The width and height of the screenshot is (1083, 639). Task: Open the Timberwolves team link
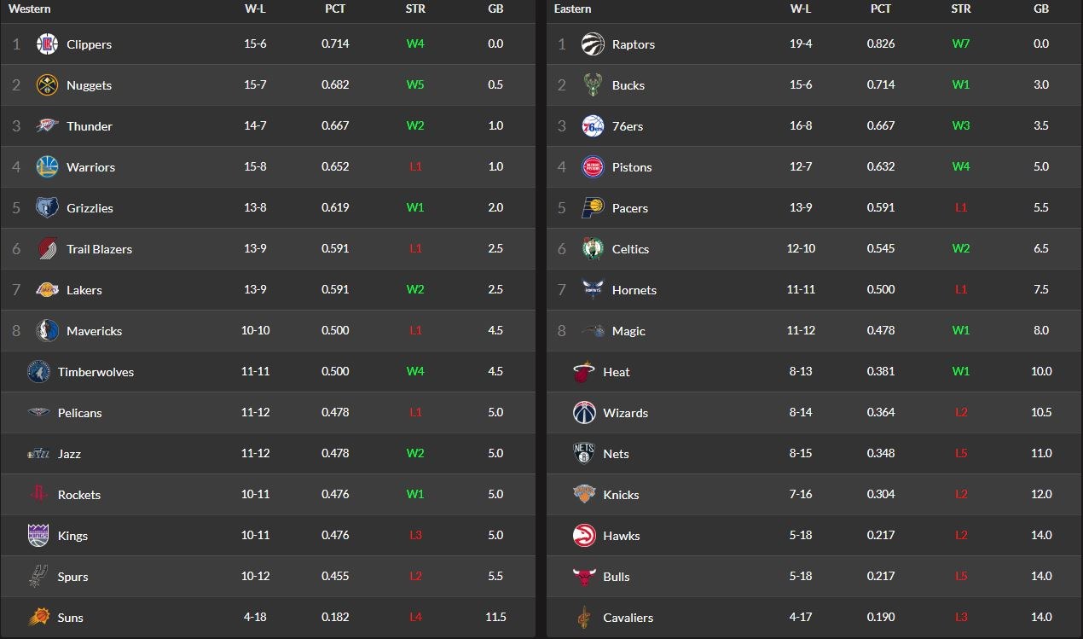click(96, 372)
